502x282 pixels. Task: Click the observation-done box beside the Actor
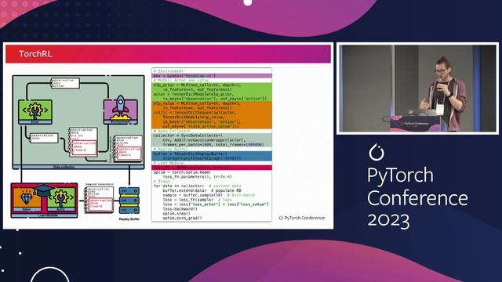(x=44, y=138)
